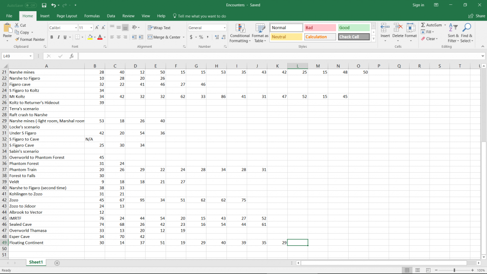
Task: Switch to the Data tab
Action: tap(111, 16)
